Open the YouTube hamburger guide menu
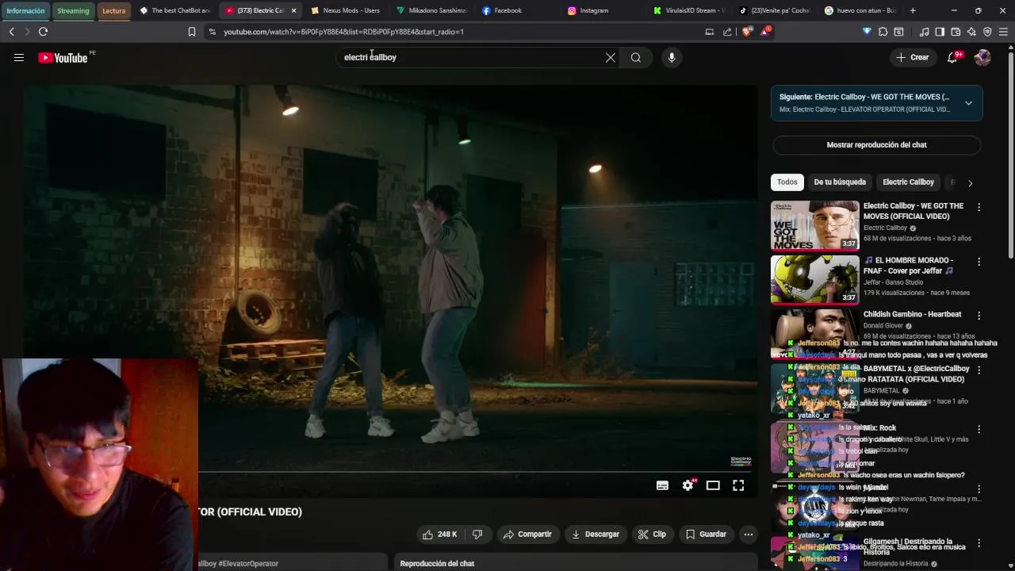This screenshot has height=571, width=1015. pos(19,57)
